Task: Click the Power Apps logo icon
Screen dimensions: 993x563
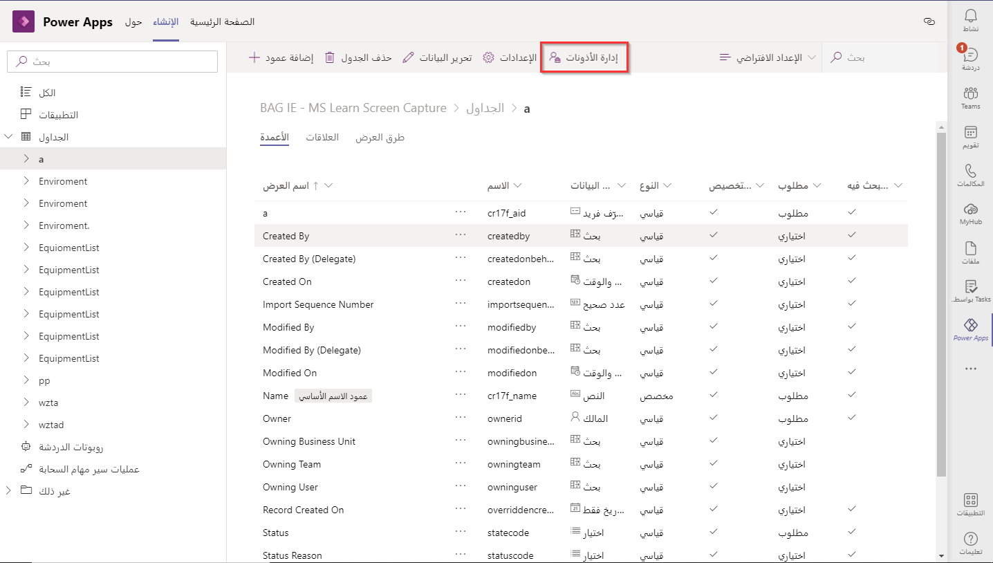Action: coord(24,22)
